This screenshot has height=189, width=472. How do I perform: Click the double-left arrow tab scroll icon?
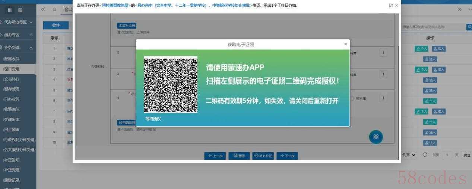click(x=43, y=9)
